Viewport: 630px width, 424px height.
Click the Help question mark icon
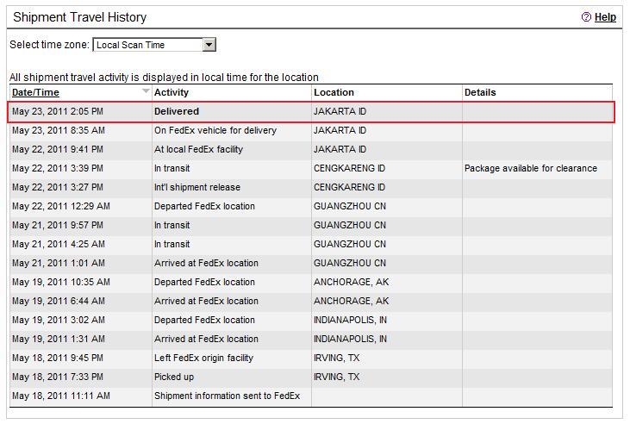(x=587, y=17)
